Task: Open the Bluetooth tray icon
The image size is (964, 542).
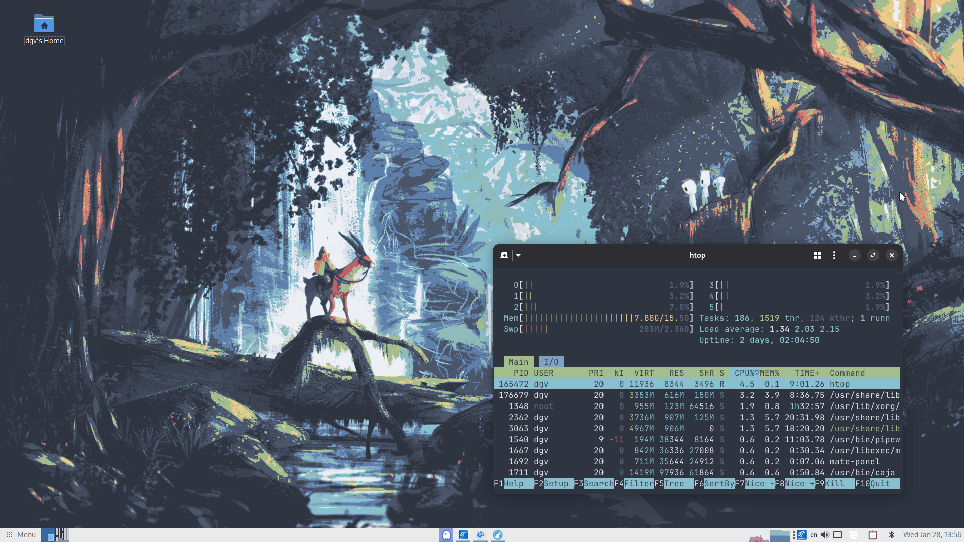Action: click(891, 535)
